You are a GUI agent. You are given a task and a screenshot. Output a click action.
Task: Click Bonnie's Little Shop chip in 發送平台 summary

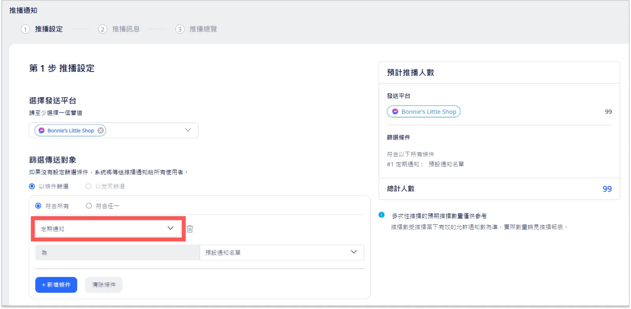coord(424,111)
